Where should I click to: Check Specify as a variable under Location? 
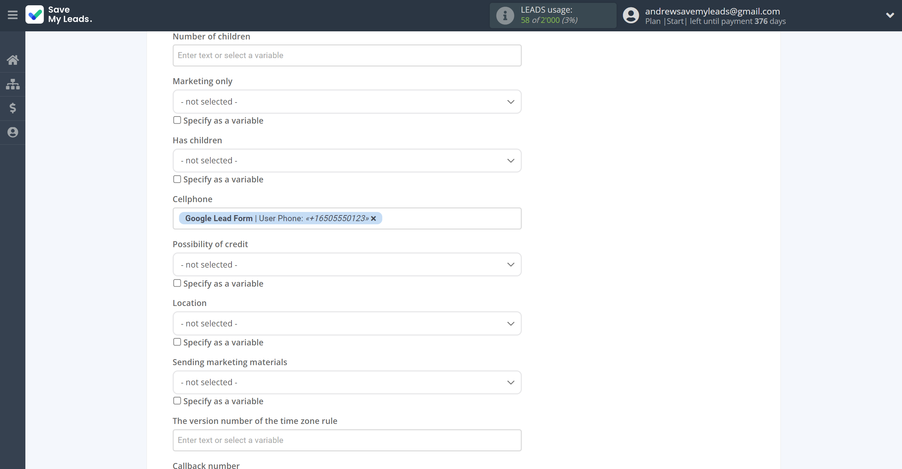coord(177,342)
